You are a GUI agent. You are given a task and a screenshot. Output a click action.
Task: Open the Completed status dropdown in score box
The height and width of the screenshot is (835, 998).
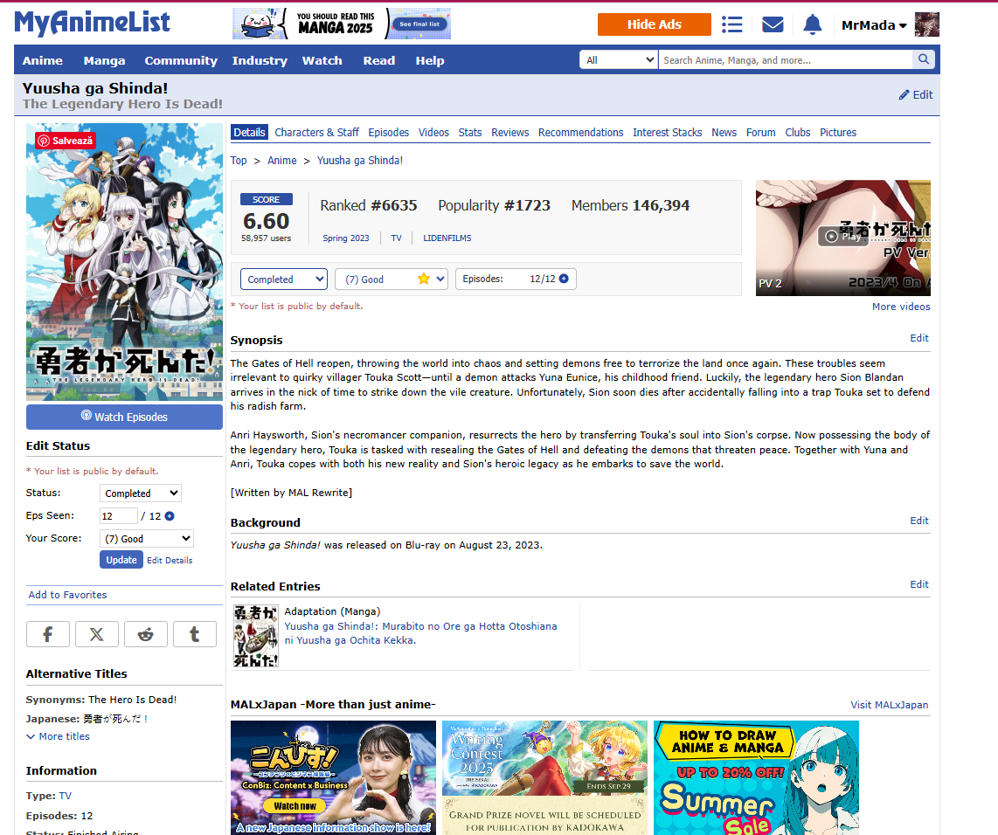(283, 279)
